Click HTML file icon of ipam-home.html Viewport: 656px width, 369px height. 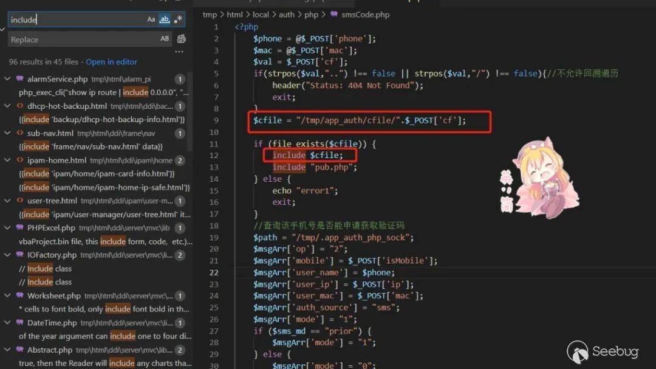pos(19,160)
